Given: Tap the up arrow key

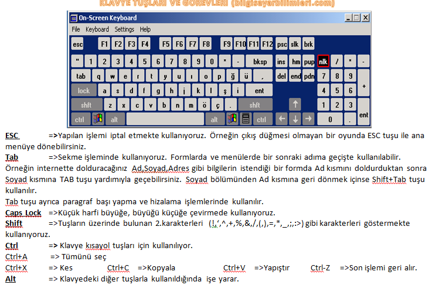Looking at the screenshot, I should click(x=295, y=104).
